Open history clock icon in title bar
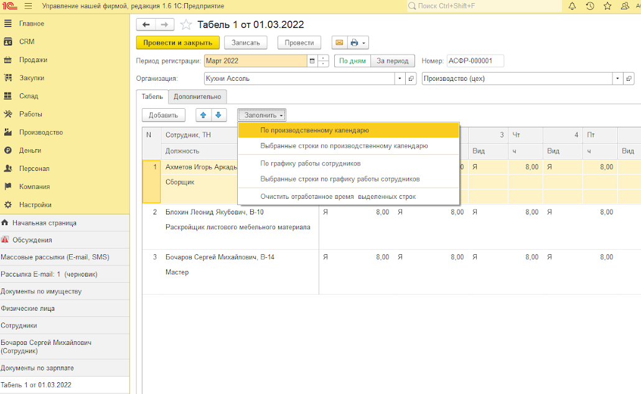Screen dimensions: 641x394 tap(589, 6)
